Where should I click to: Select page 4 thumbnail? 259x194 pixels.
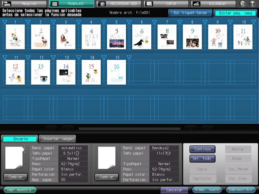tap(91, 37)
